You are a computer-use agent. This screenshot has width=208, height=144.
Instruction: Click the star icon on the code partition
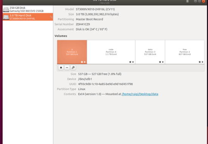130,62
